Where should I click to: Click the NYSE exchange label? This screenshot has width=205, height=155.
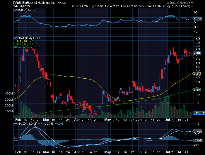click(x=62, y=3)
